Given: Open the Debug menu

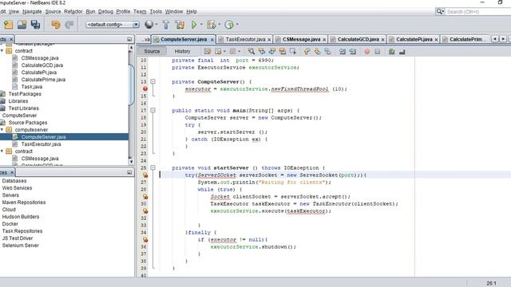Looking at the screenshot, I should tap(105, 12).
